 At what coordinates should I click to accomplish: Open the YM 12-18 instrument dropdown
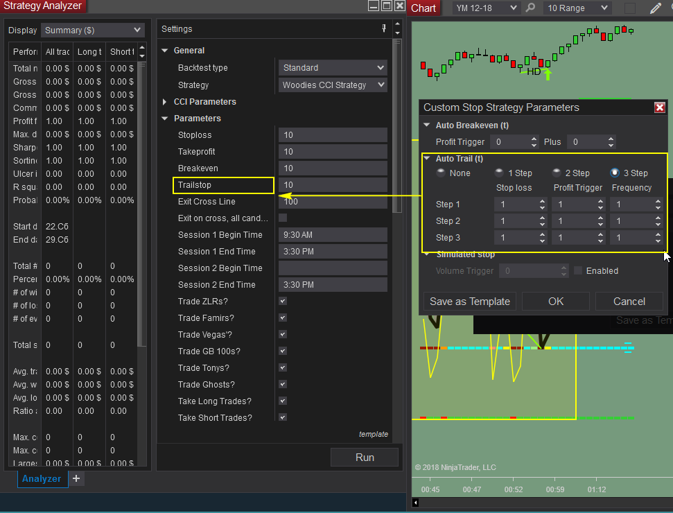tap(487, 8)
